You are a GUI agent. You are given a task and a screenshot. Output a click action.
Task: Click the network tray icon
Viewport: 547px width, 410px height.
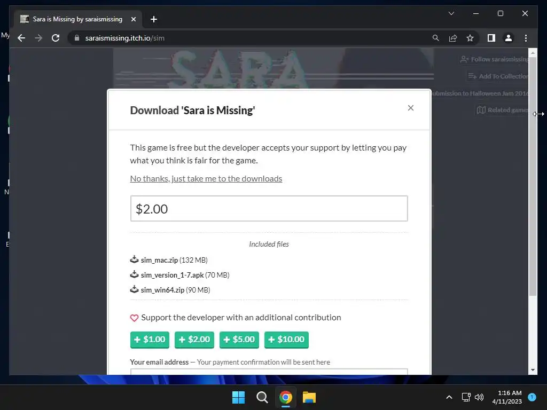pyautogui.click(x=466, y=397)
